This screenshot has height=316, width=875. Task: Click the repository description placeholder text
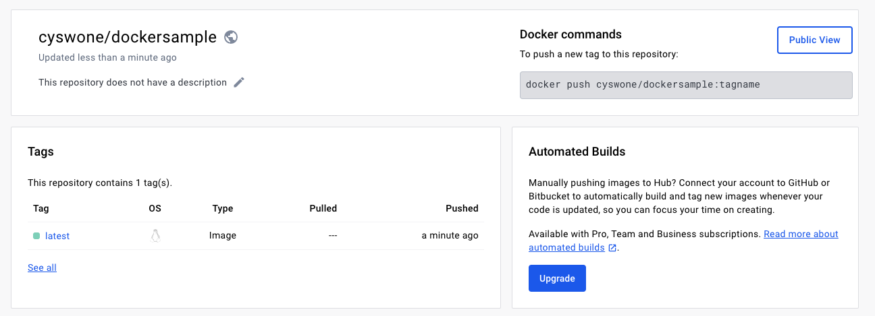coord(132,82)
